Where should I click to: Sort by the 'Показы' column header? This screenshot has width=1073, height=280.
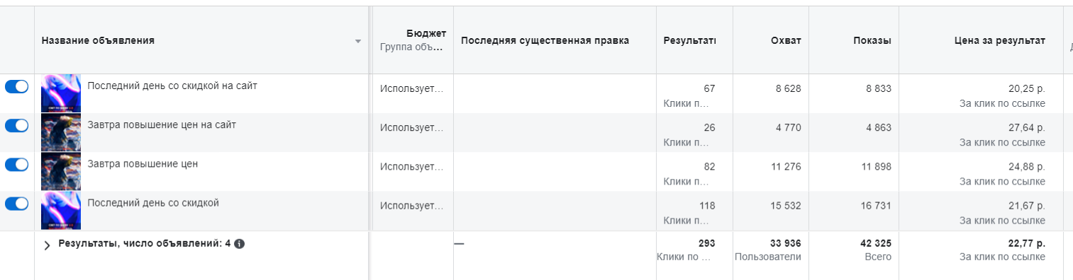pos(872,40)
